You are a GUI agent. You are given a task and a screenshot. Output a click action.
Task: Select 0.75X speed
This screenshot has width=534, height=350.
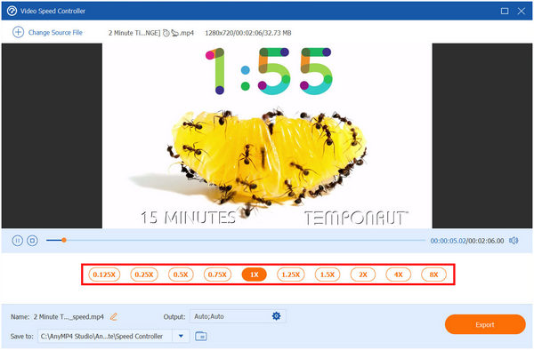(x=217, y=274)
